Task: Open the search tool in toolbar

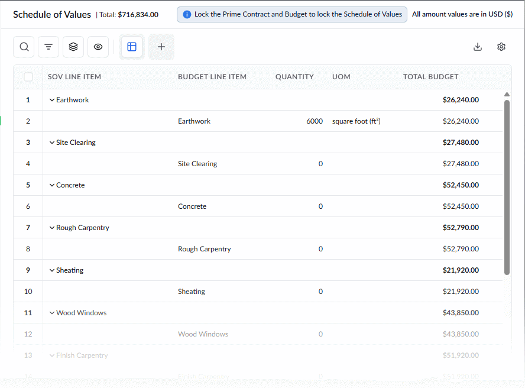Action: click(x=24, y=47)
